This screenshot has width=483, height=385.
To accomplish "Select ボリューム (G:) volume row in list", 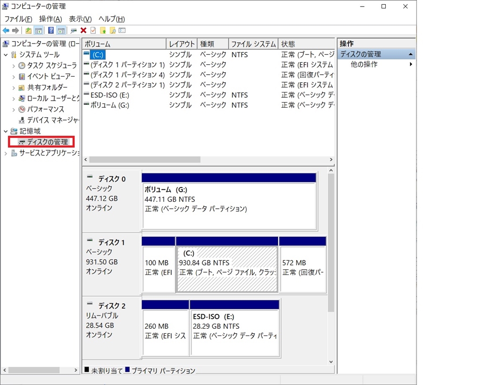I will [x=208, y=105].
